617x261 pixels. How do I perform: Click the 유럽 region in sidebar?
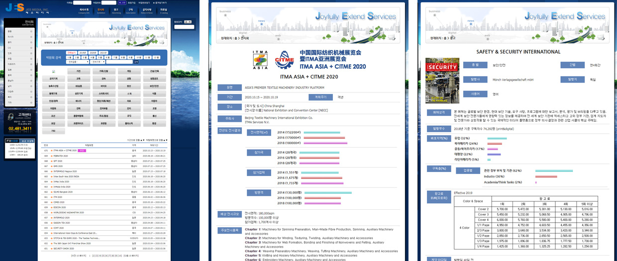pyautogui.click(x=10, y=59)
